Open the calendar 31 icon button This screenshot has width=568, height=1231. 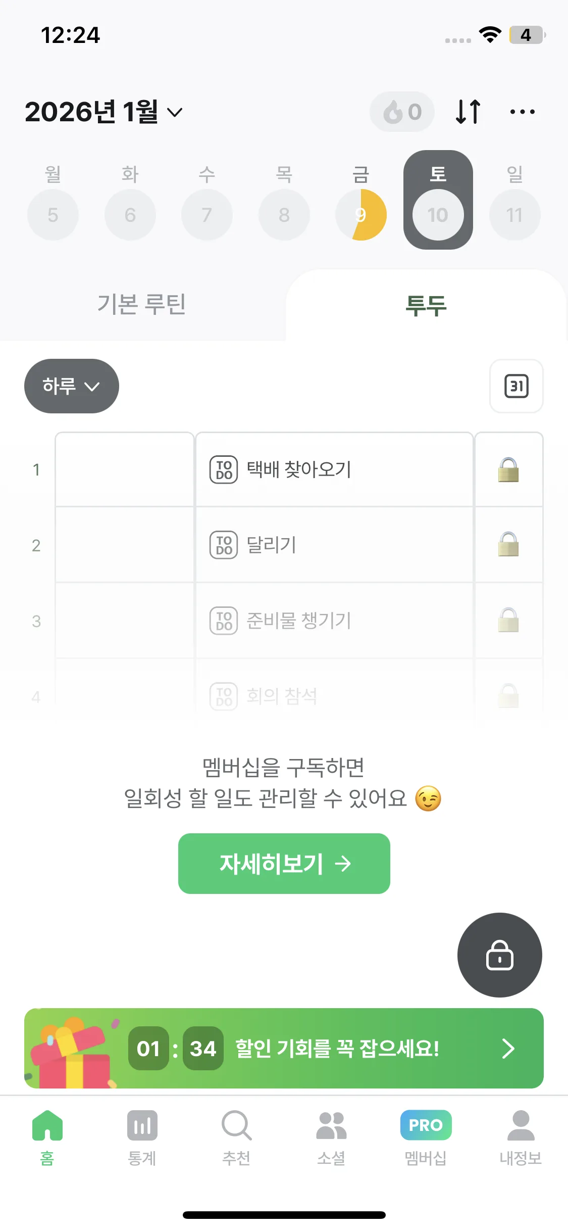[x=516, y=386]
